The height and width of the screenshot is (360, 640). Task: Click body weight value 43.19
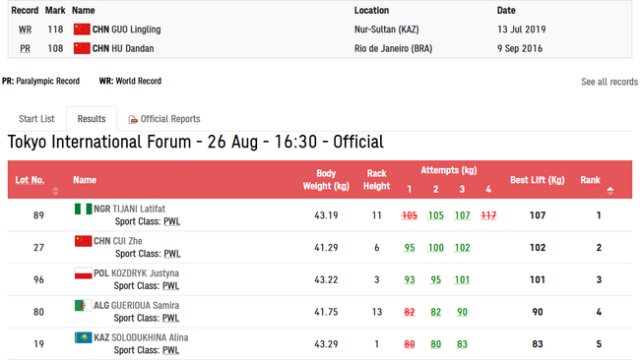point(326,215)
